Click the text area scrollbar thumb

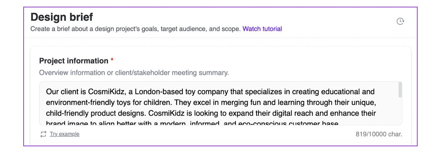click(x=400, y=90)
